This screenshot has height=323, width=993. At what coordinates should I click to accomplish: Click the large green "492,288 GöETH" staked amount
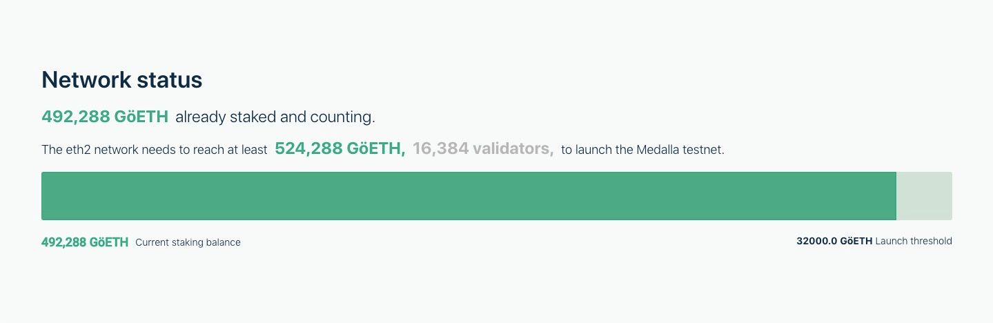coord(105,117)
